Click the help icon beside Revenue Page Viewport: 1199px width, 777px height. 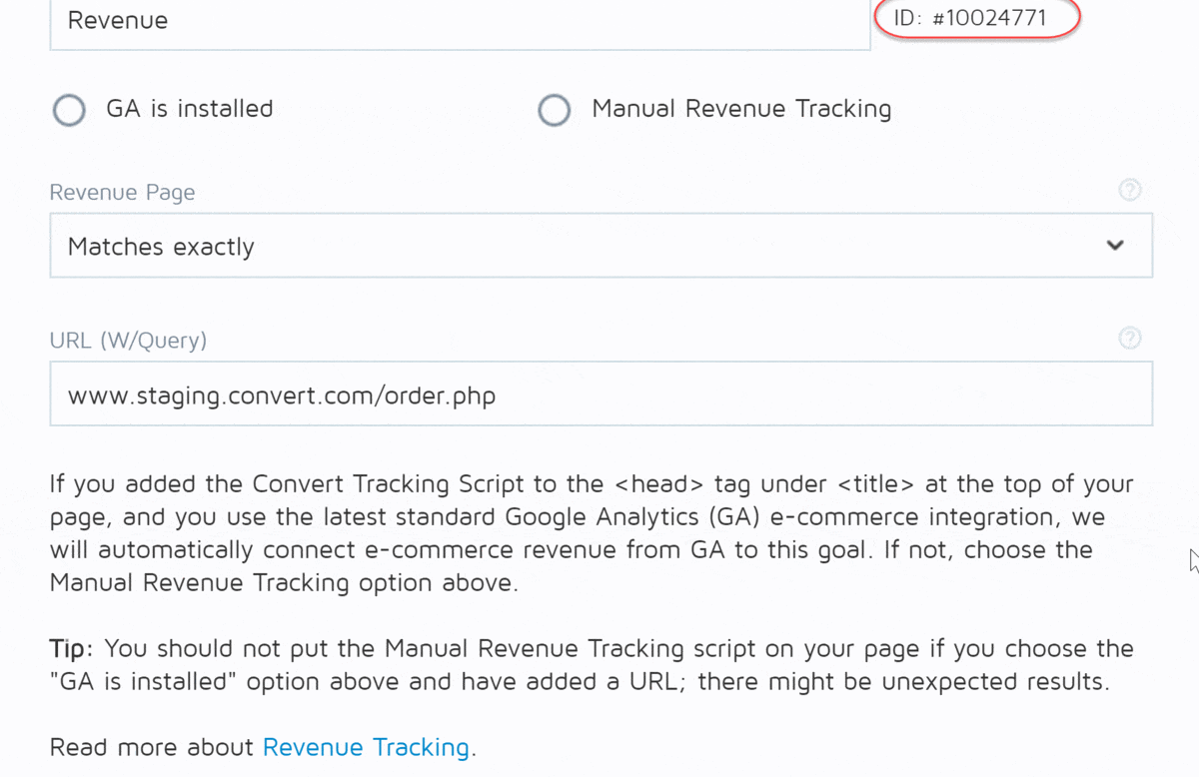click(1129, 190)
